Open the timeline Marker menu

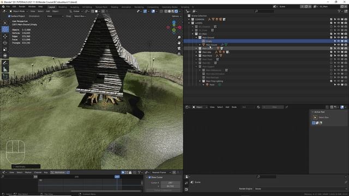point(28,173)
